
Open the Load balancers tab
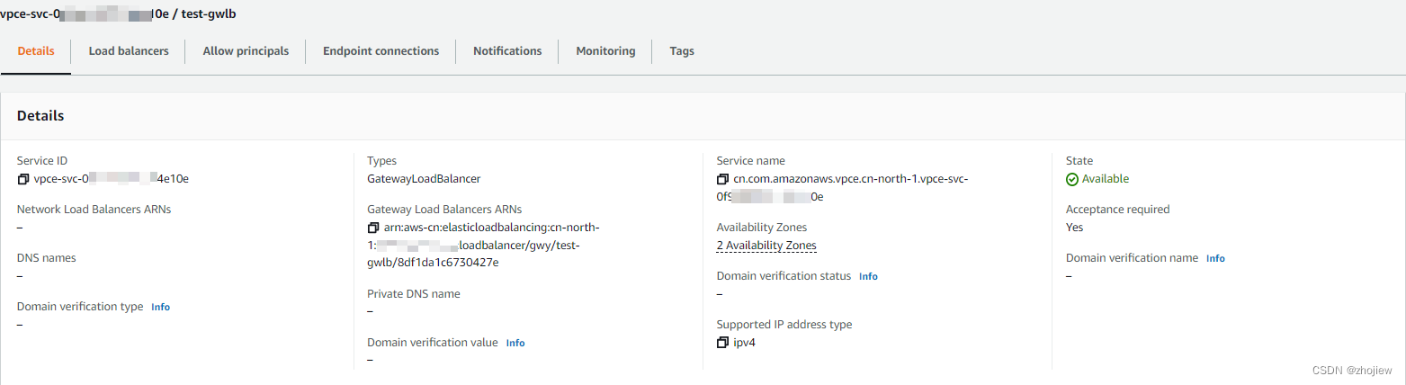129,51
